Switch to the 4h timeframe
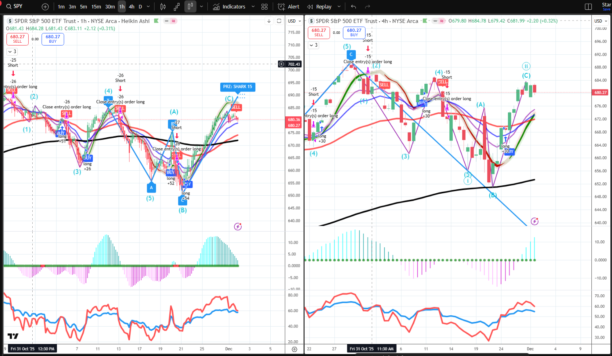The width and height of the screenshot is (612, 356). click(x=132, y=6)
